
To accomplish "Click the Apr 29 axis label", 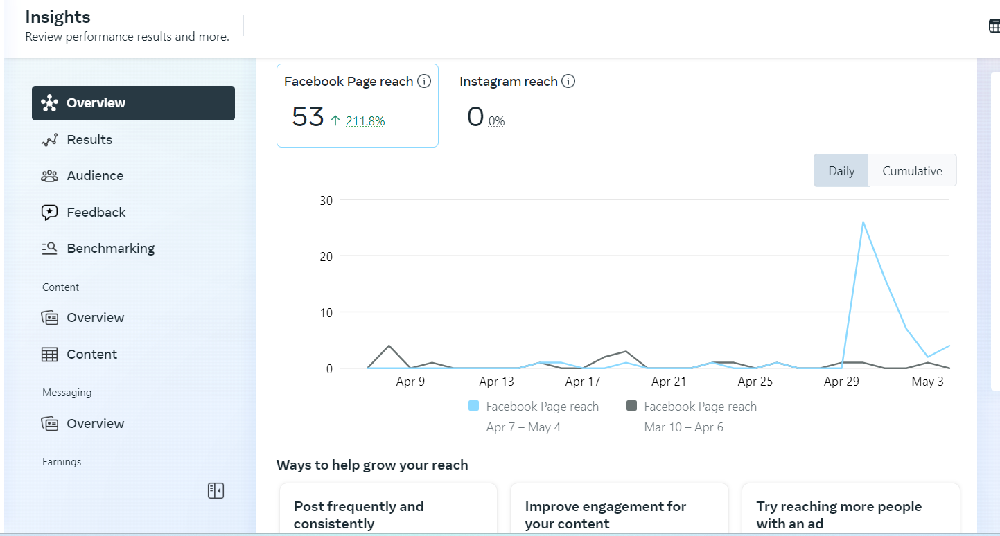I will click(841, 382).
